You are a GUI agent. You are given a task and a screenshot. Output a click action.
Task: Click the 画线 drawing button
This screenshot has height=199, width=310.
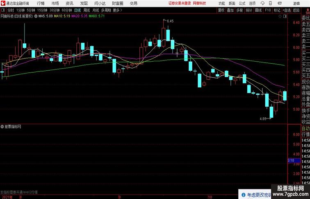(x=258, y=10)
